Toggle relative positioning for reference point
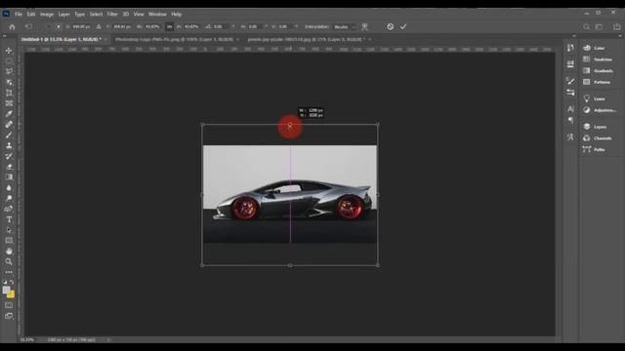625x351 pixels. [x=99, y=26]
